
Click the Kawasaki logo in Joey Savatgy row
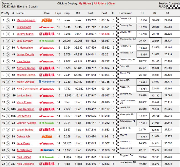[47, 41]
